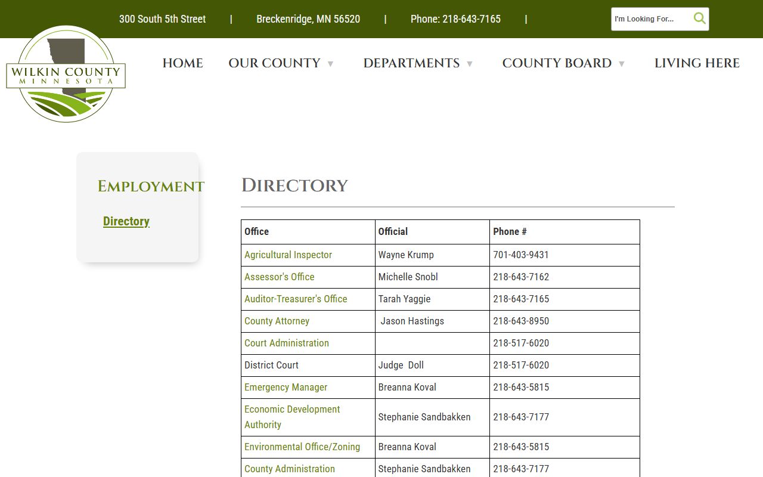Viewport: 763px width, 477px height.
Task: Select Stephanie Sandbakken in Economic Development row
Action: point(424,417)
